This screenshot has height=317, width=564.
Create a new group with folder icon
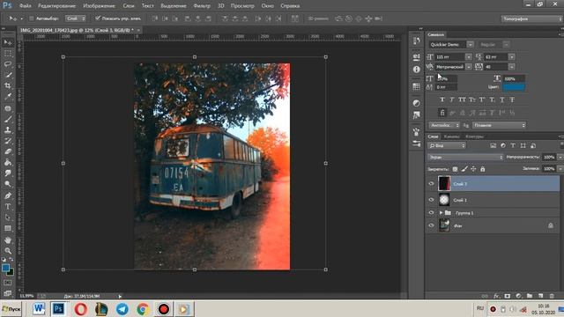(530, 296)
